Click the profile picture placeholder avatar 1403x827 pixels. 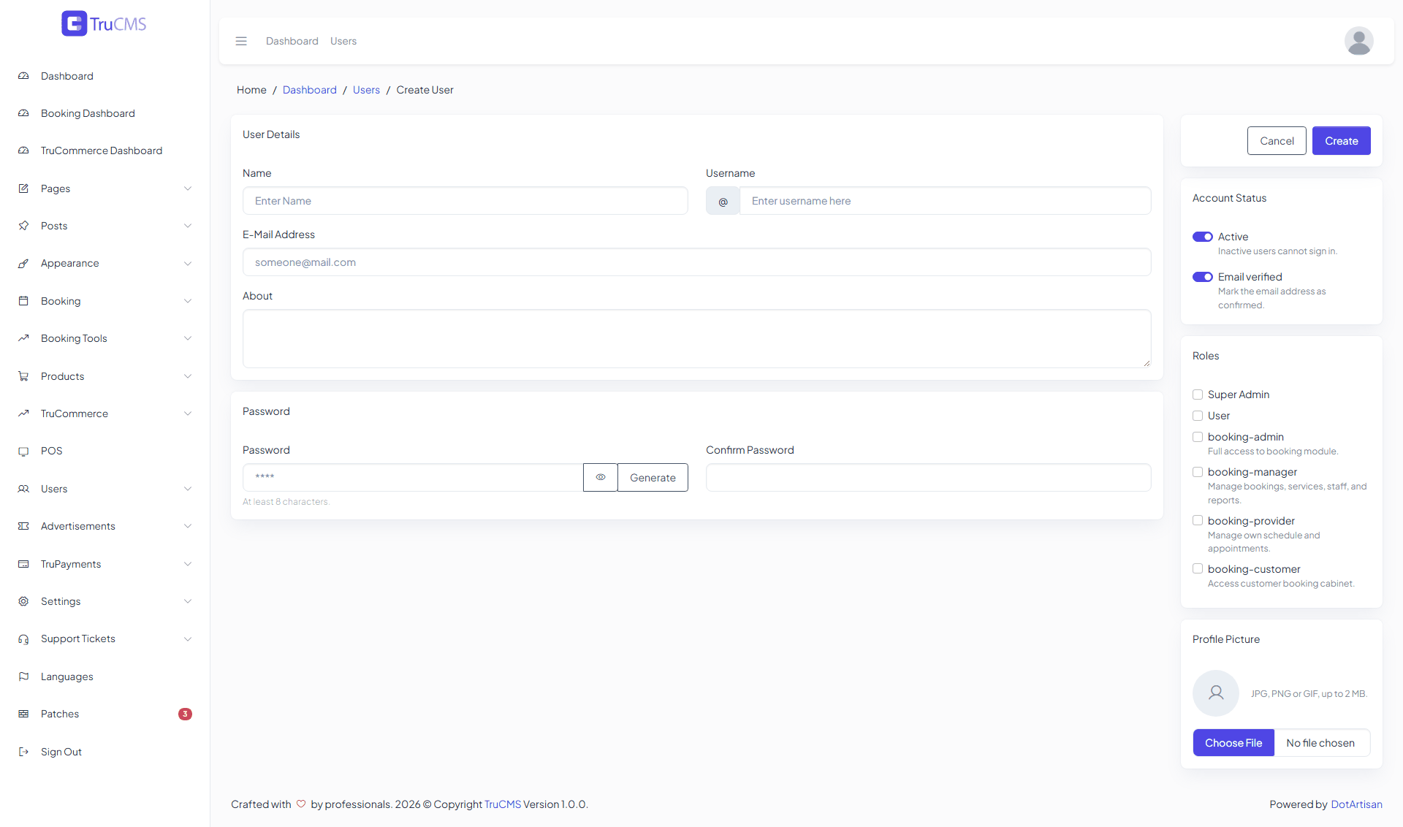1216,693
